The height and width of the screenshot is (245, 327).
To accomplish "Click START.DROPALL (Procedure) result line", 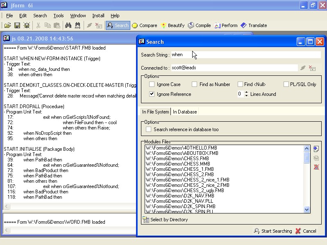I will (34, 107).
